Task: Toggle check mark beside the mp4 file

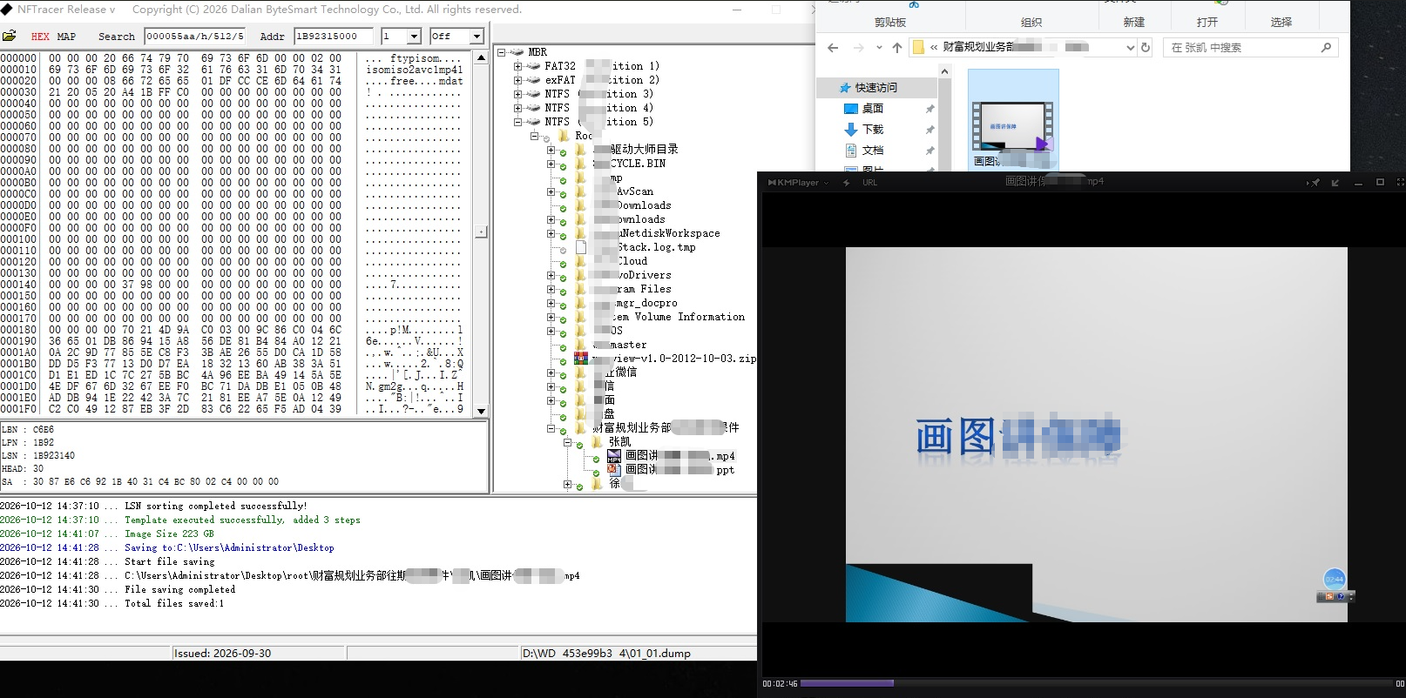Action: [597, 460]
